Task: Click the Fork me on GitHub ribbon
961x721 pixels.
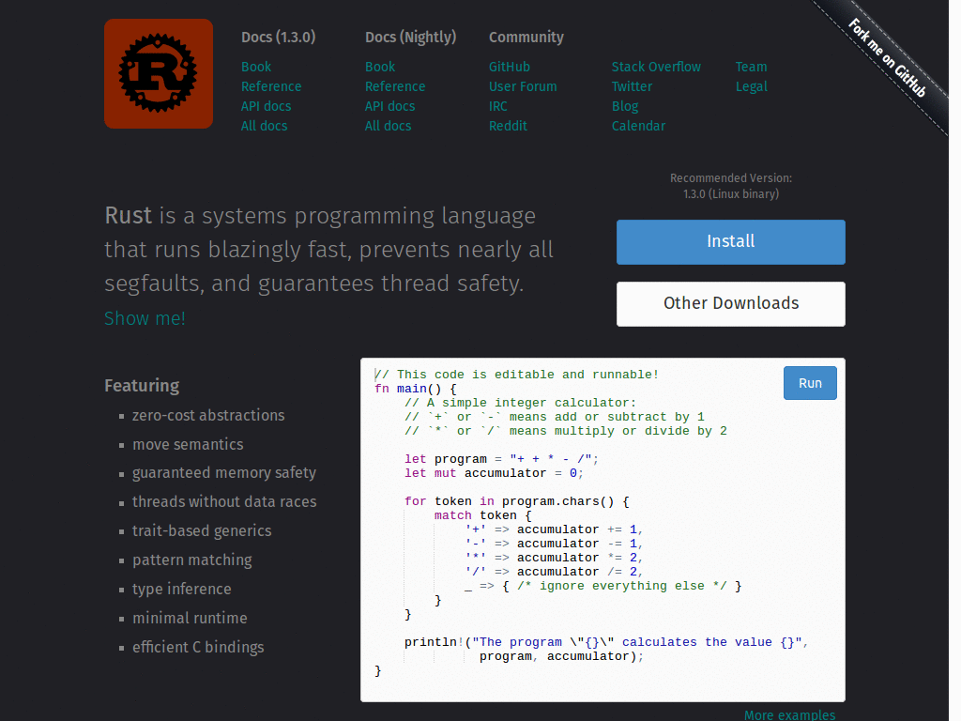Action: (886, 58)
